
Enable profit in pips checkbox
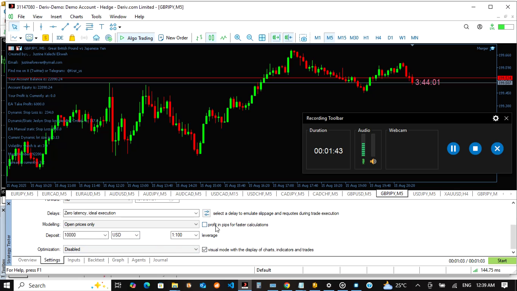click(204, 225)
